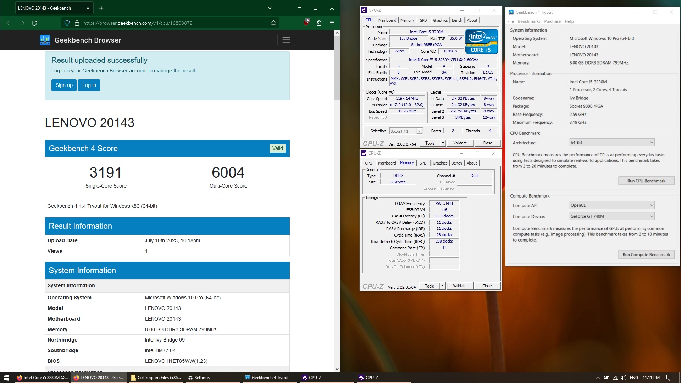This screenshot has width=681, height=383.
Task: Go back in browser history
Action: [x=9, y=23]
